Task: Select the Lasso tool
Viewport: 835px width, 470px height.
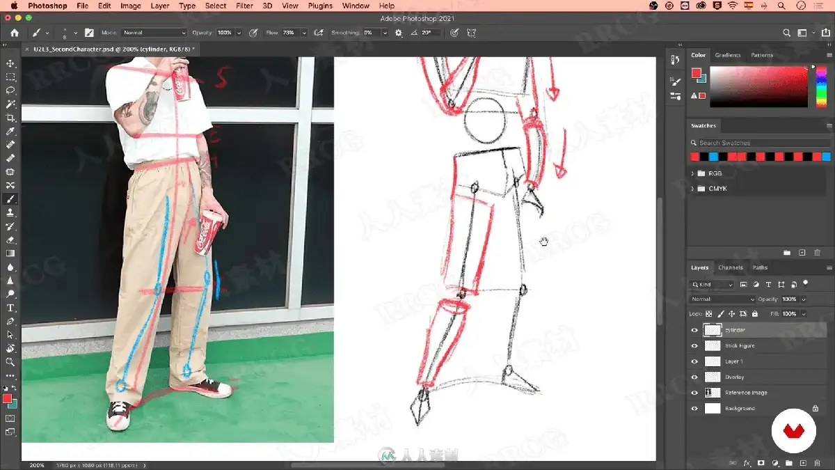Action: pos(10,91)
